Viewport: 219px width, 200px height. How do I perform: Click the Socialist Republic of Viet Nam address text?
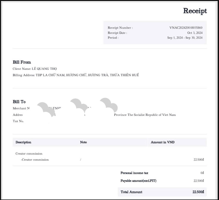coord(145,115)
